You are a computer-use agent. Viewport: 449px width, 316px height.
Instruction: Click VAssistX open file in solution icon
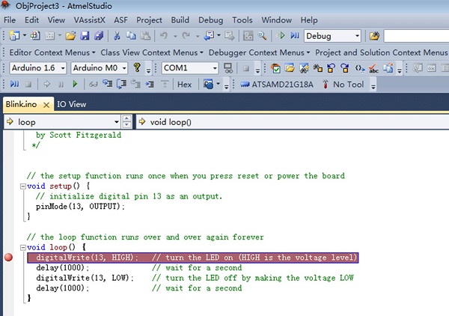point(290,68)
